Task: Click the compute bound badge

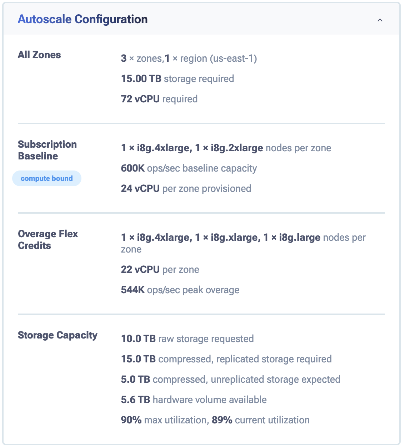Action: 47,178
